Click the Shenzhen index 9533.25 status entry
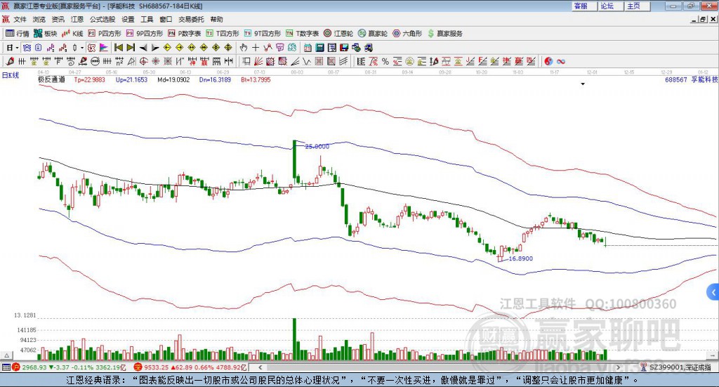Viewport: 719px width, 387px height. coord(190,367)
